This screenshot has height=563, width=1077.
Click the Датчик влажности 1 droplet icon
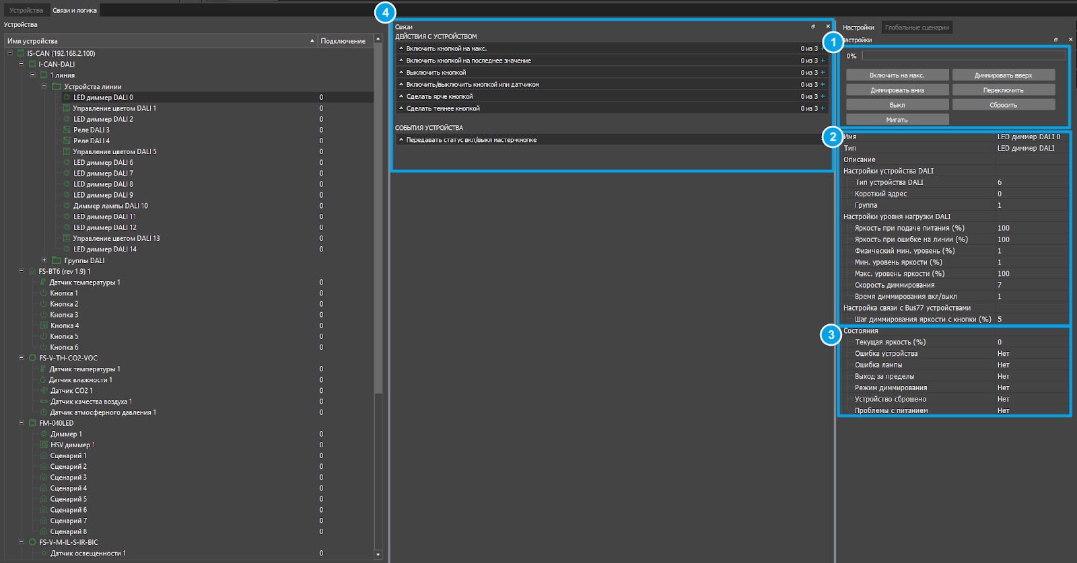43,380
